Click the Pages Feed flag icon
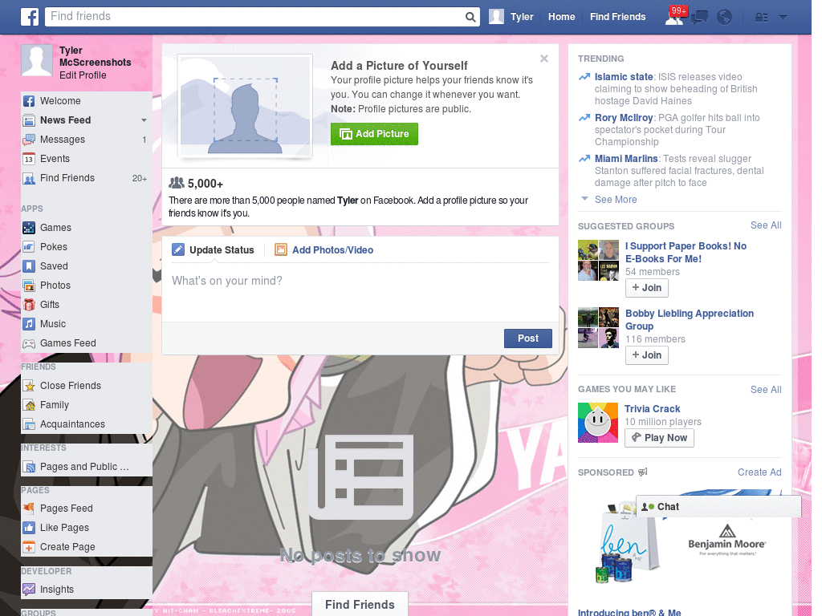The height and width of the screenshot is (616, 822). [x=29, y=509]
